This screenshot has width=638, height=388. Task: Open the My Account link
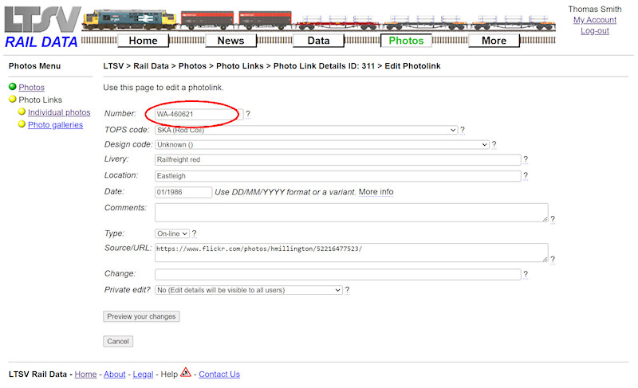tap(594, 20)
